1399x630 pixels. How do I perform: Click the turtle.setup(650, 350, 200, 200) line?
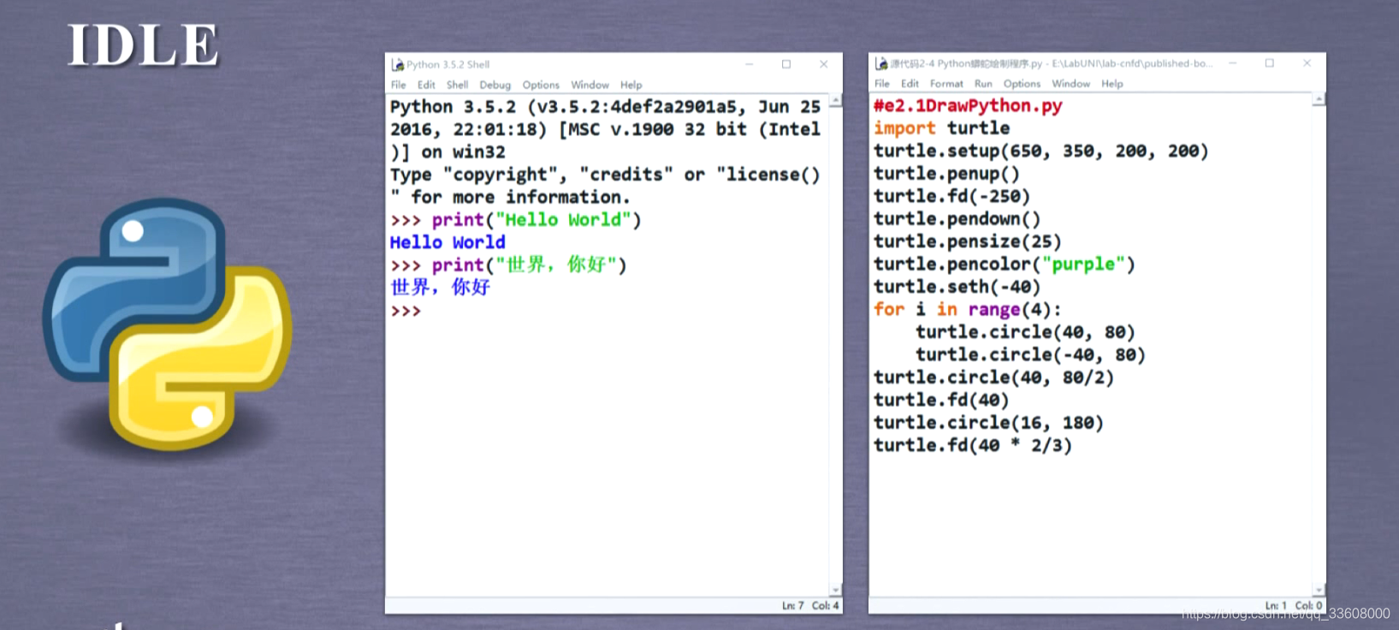pos(1040,152)
